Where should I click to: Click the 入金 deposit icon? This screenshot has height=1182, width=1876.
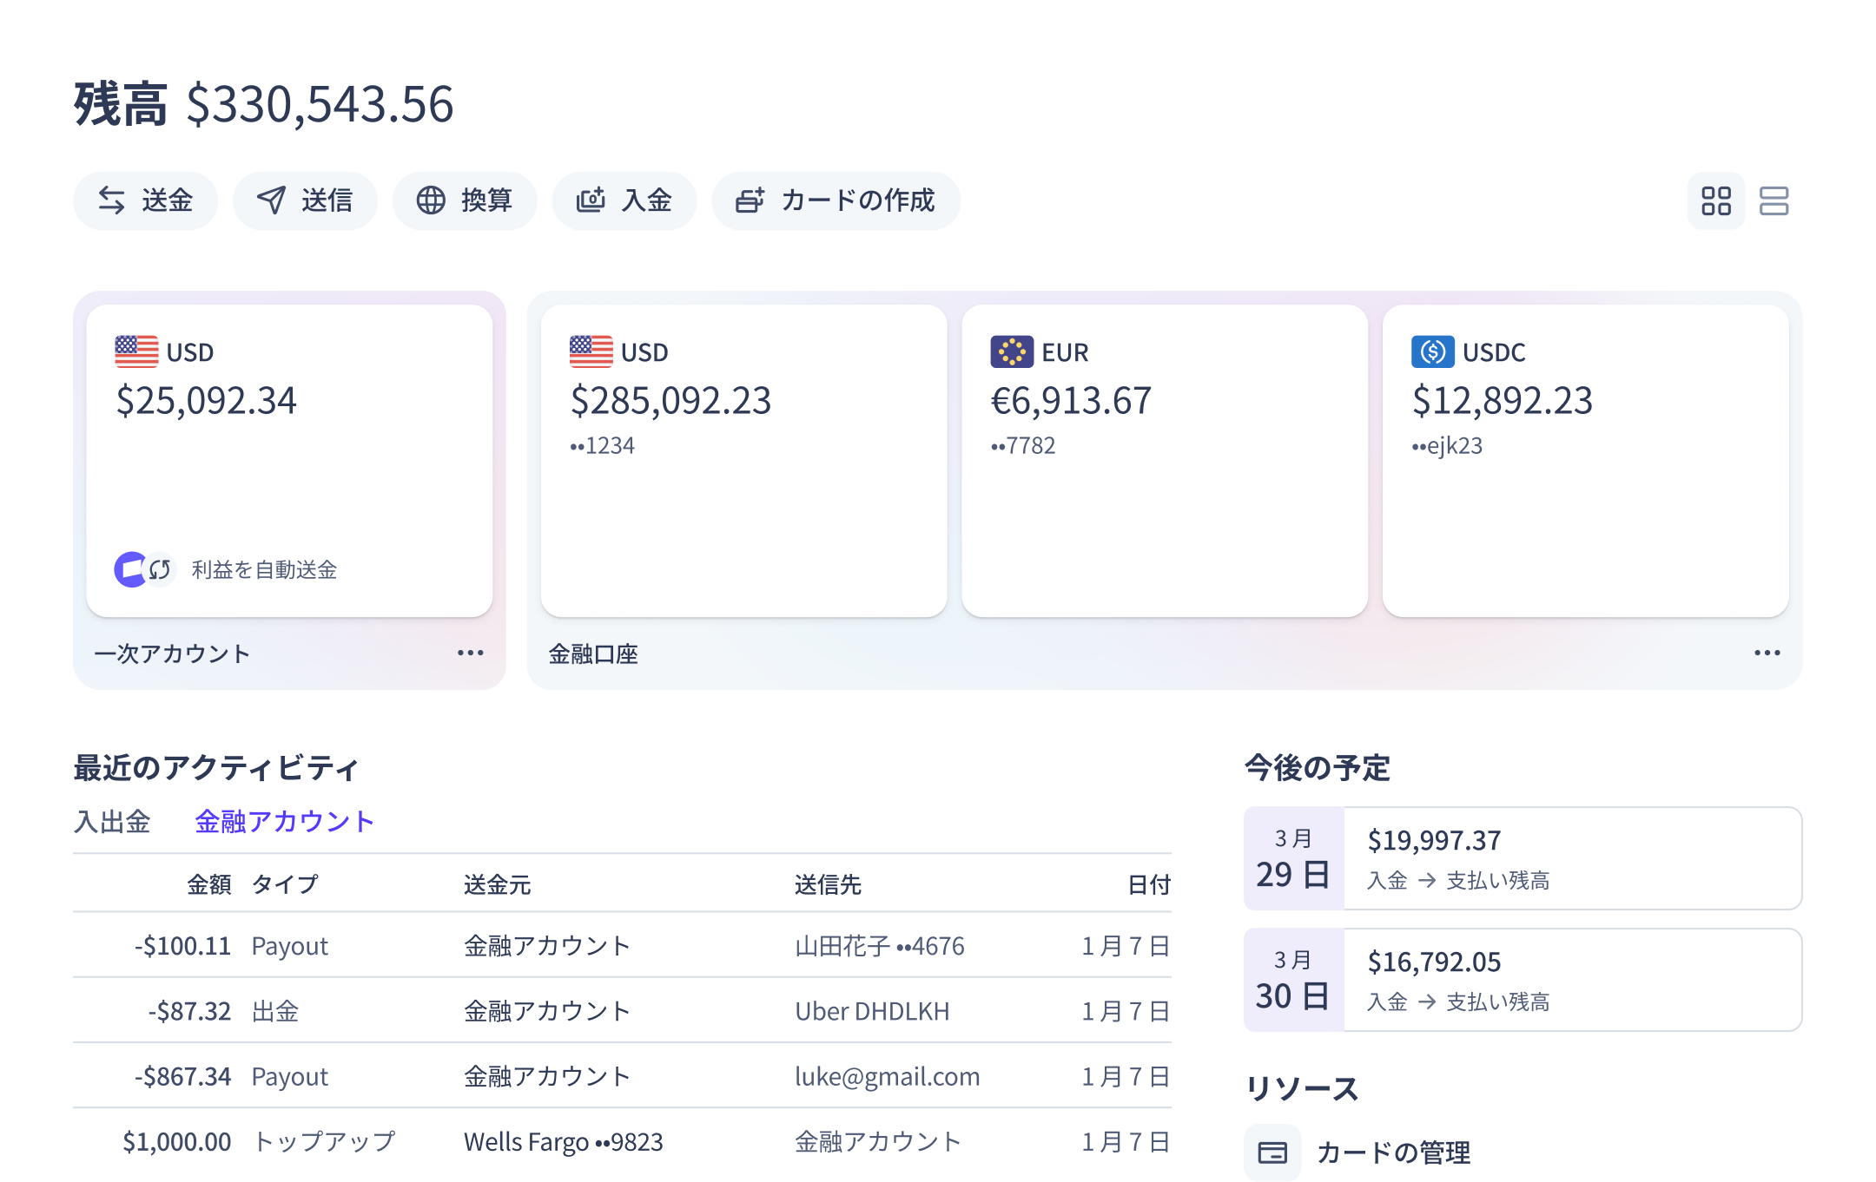point(590,200)
